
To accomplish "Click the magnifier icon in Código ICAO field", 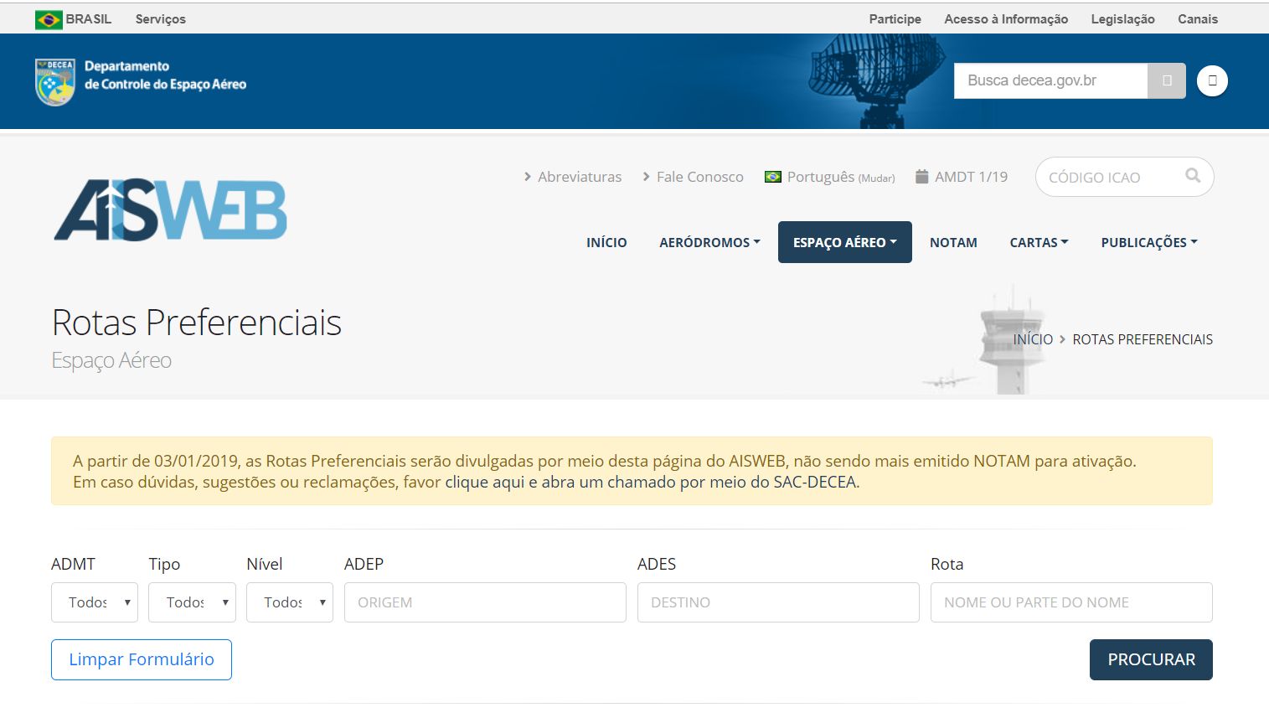I will coord(1193,176).
